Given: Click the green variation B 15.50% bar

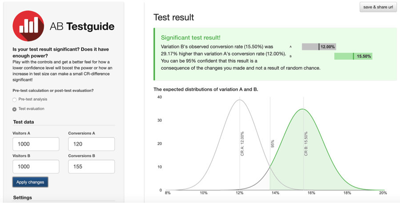Looking at the screenshot, I should tap(353, 56).
